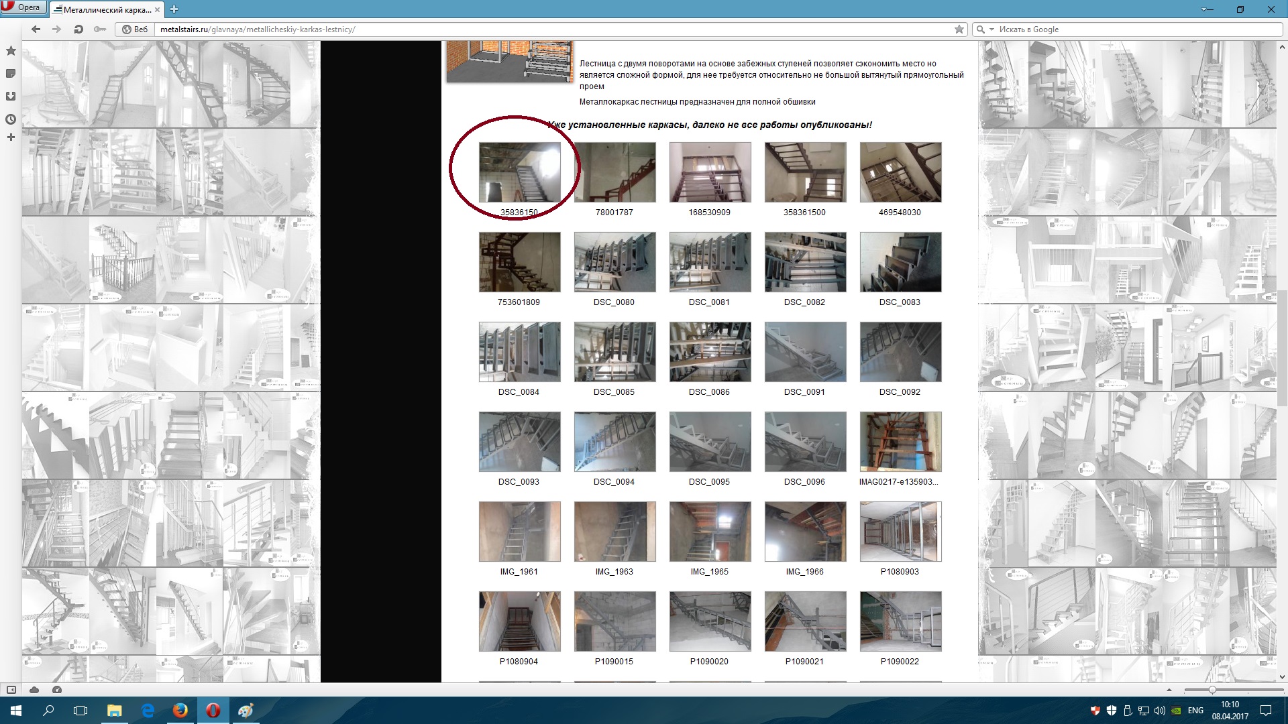The width and height of the screenshot is (1288, 724).
Task: Open the Notes panel in sidebar
Action: (x=11, y=74)
